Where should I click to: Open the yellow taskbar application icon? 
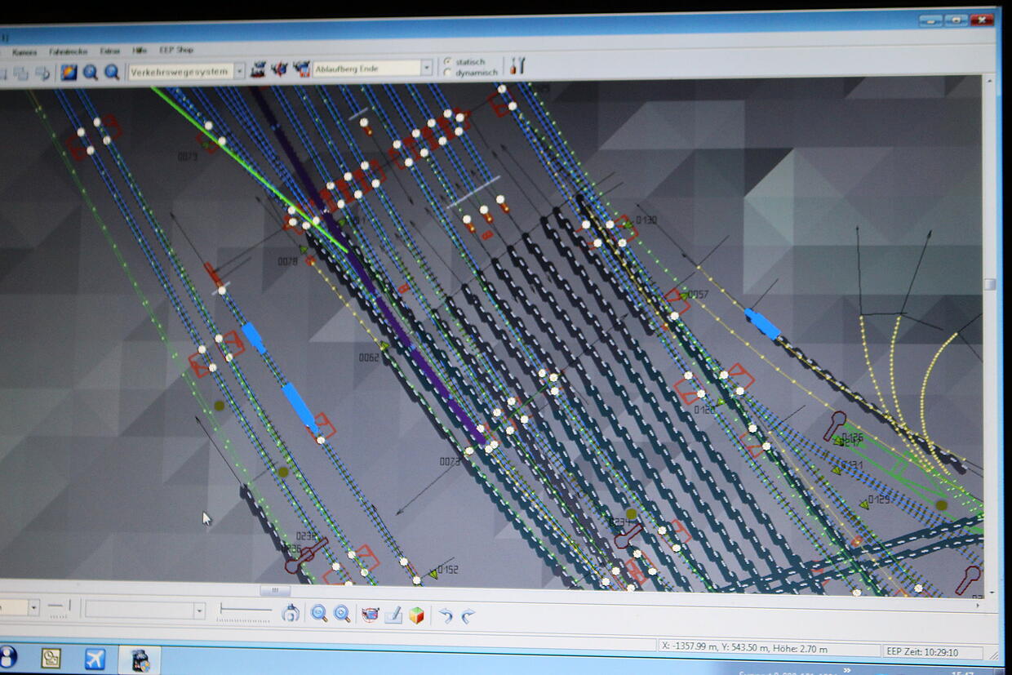[x=51, y=658]
